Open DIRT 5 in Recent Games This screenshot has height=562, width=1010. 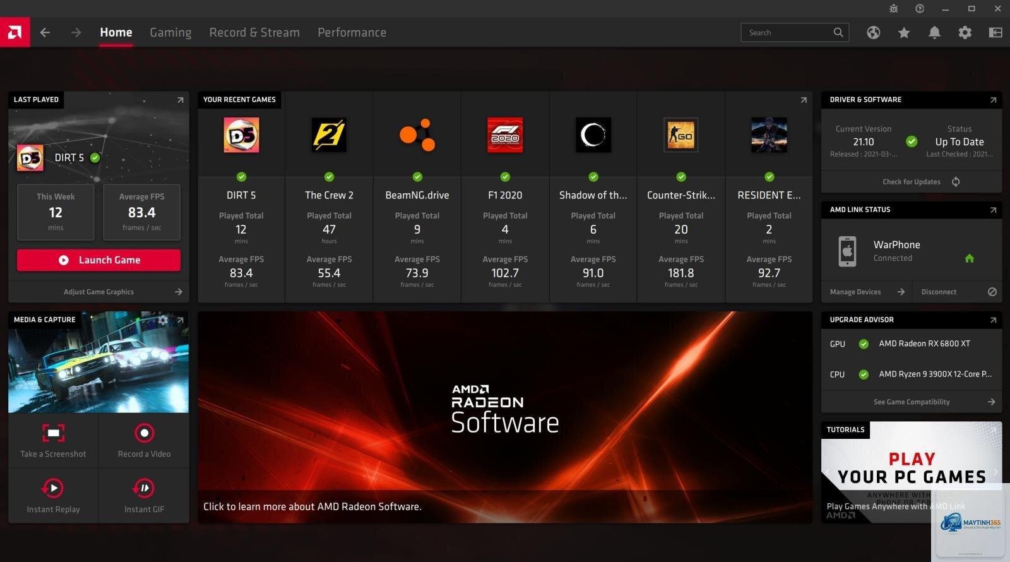pos(241,135)
